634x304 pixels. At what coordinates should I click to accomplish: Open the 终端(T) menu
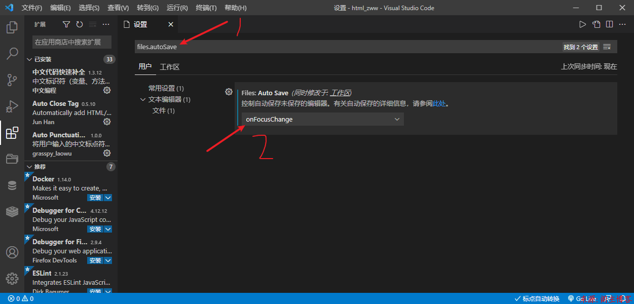[x=206, y=8]
